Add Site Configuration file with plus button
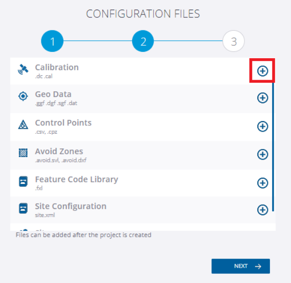 (262, 209)
